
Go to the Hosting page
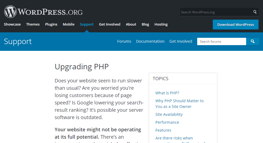(x=161, y=24)
